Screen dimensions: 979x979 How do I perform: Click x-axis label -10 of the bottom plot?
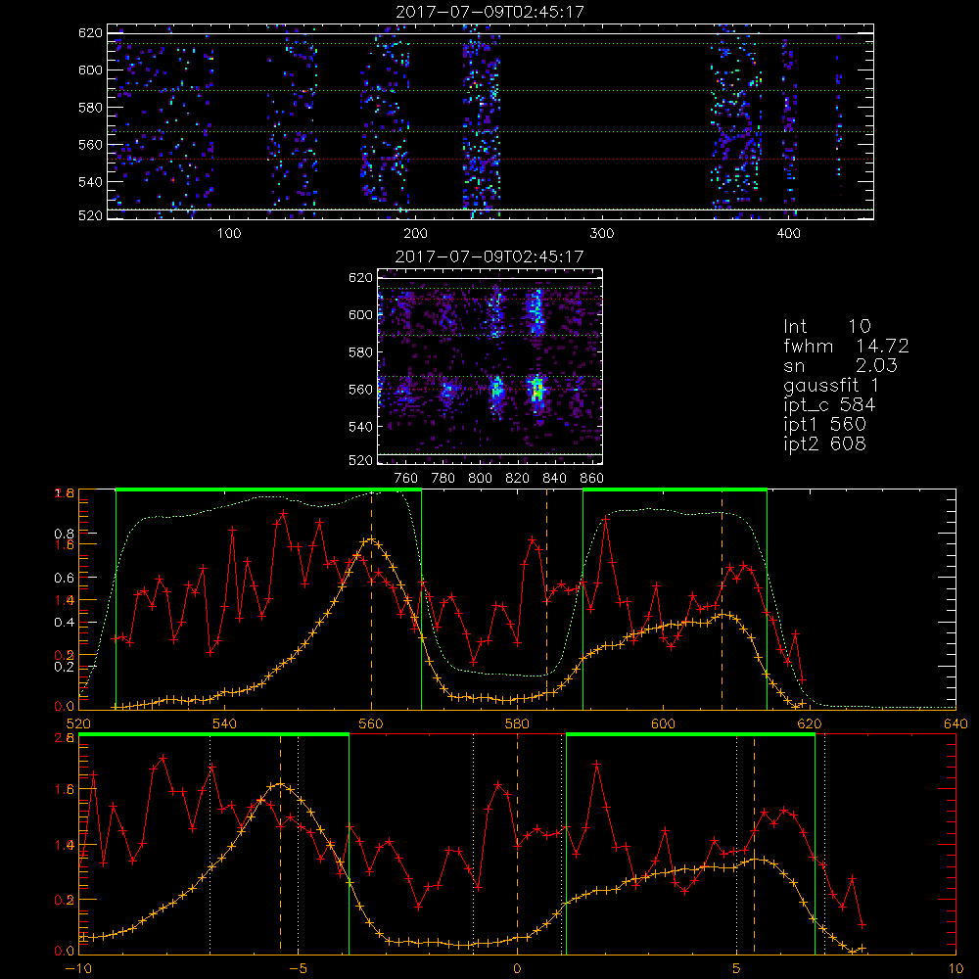[x=78, y=968]
